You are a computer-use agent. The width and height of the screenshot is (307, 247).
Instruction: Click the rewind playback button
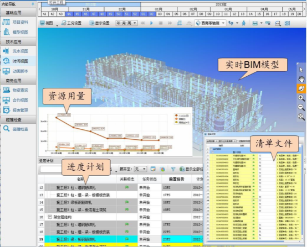coord(143,23)
